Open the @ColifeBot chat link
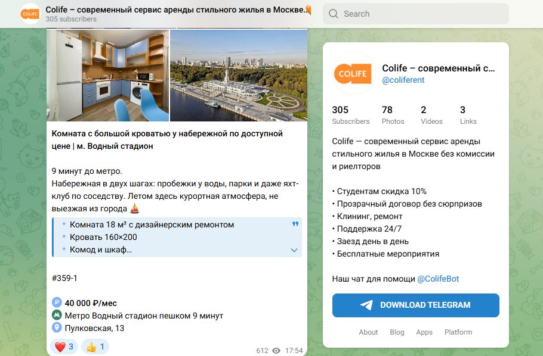 (x=438, y=279)
